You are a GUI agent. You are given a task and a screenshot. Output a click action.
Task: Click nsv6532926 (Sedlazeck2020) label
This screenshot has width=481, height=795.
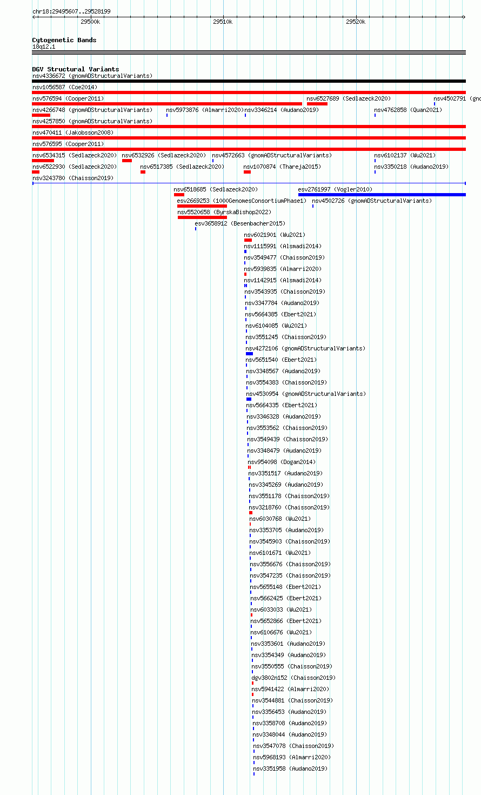click(x=164, y=155)
